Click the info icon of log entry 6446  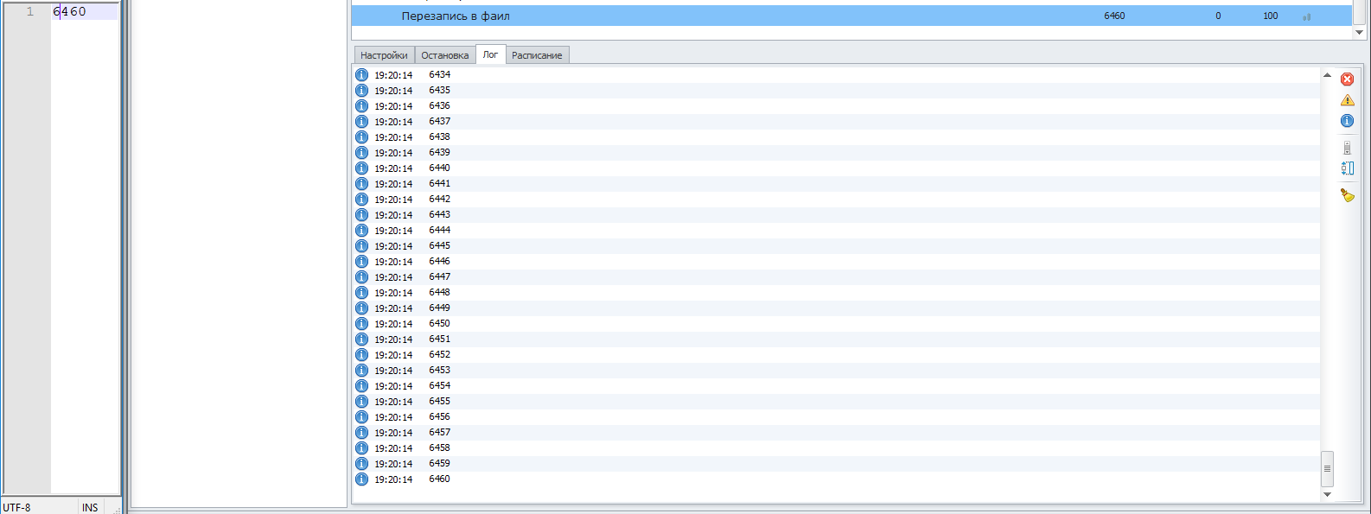362,262
